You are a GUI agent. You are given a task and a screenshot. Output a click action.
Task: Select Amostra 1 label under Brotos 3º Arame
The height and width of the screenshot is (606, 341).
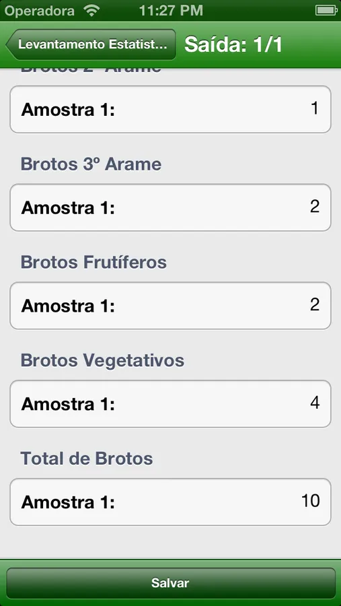(x=68, y=208)
